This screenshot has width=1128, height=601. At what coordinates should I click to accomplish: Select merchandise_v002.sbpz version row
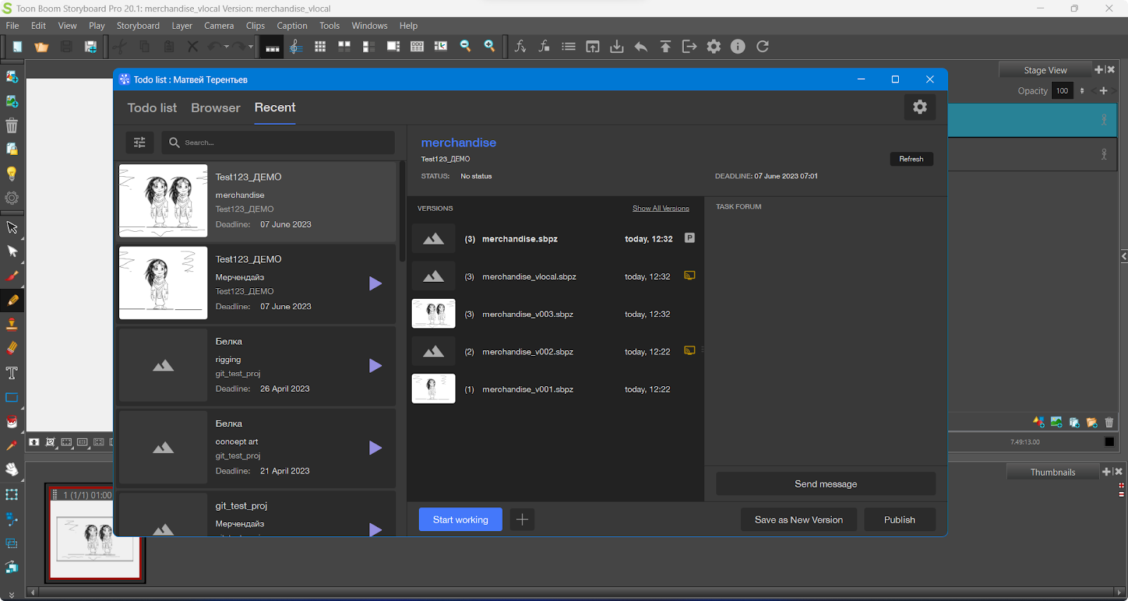[x=556, y=352]
